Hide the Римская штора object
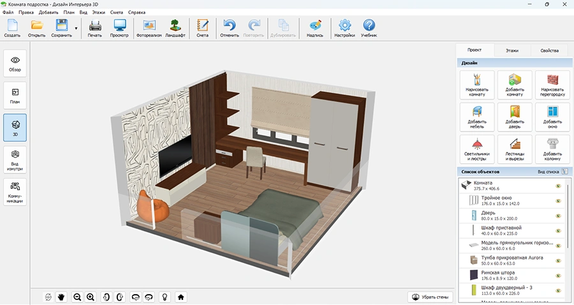The image size is (574, 305). (x=557, y=275)
